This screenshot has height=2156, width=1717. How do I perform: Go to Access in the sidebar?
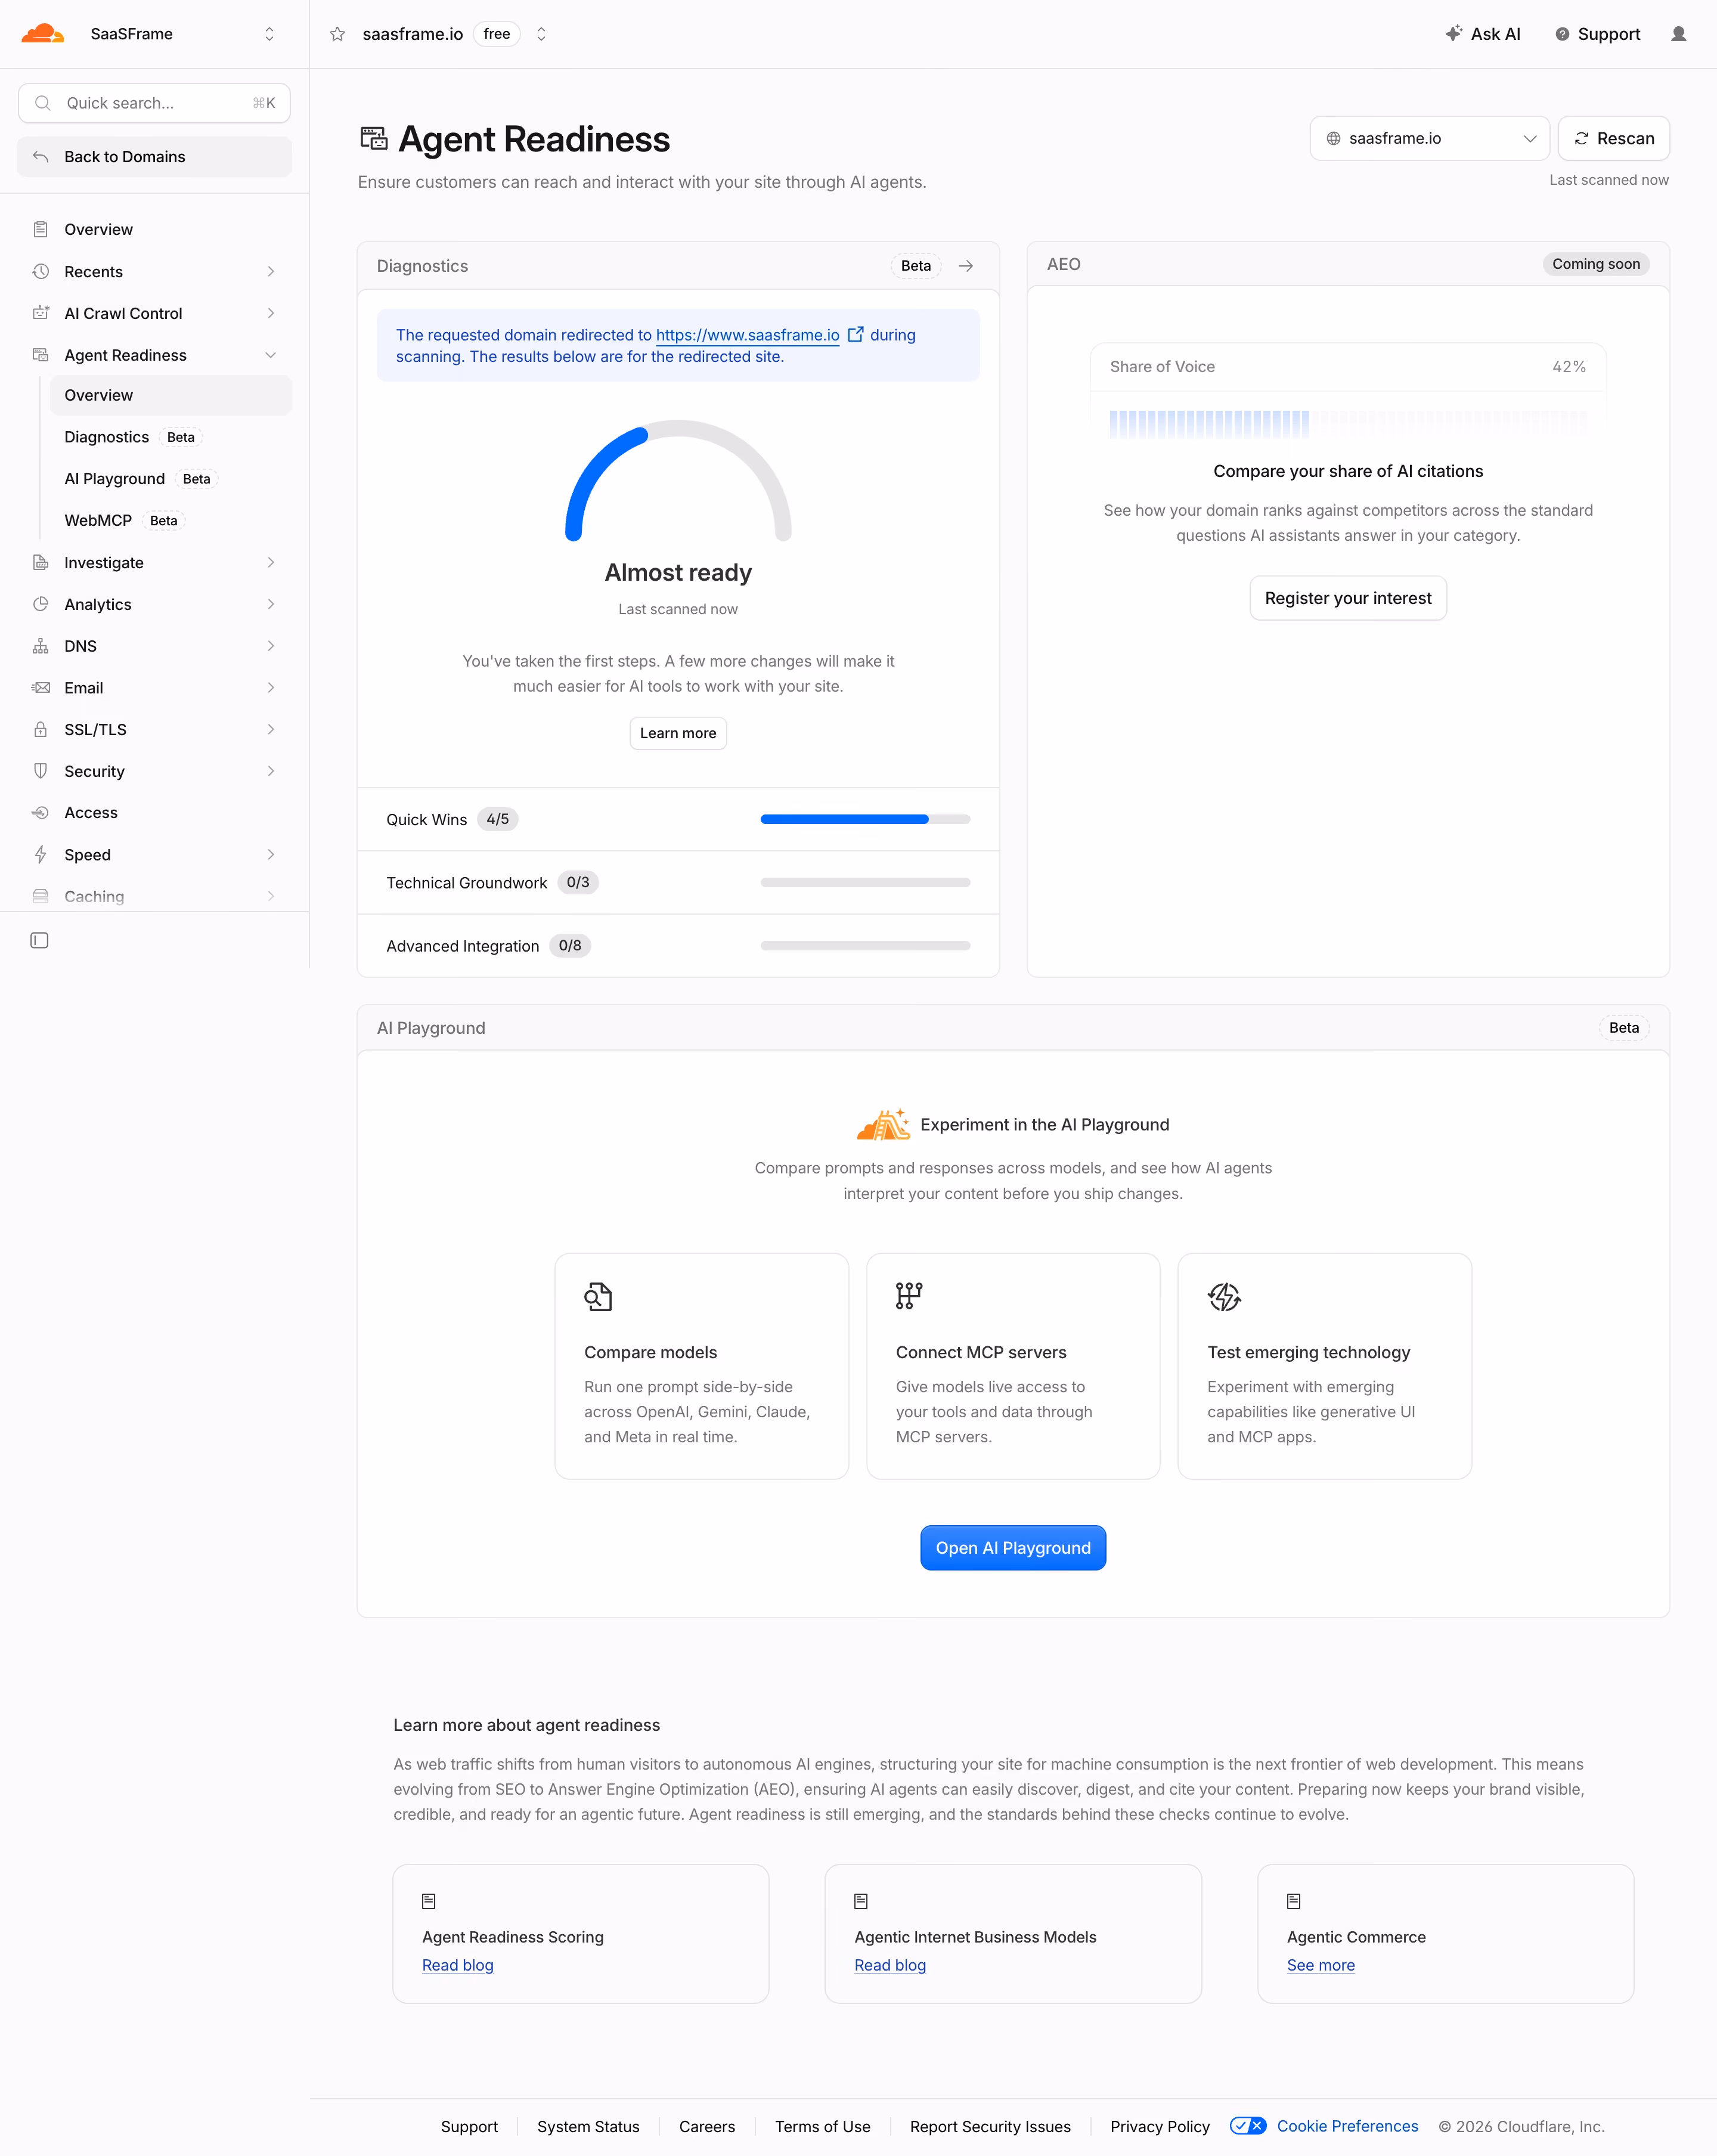click(154, 813)
